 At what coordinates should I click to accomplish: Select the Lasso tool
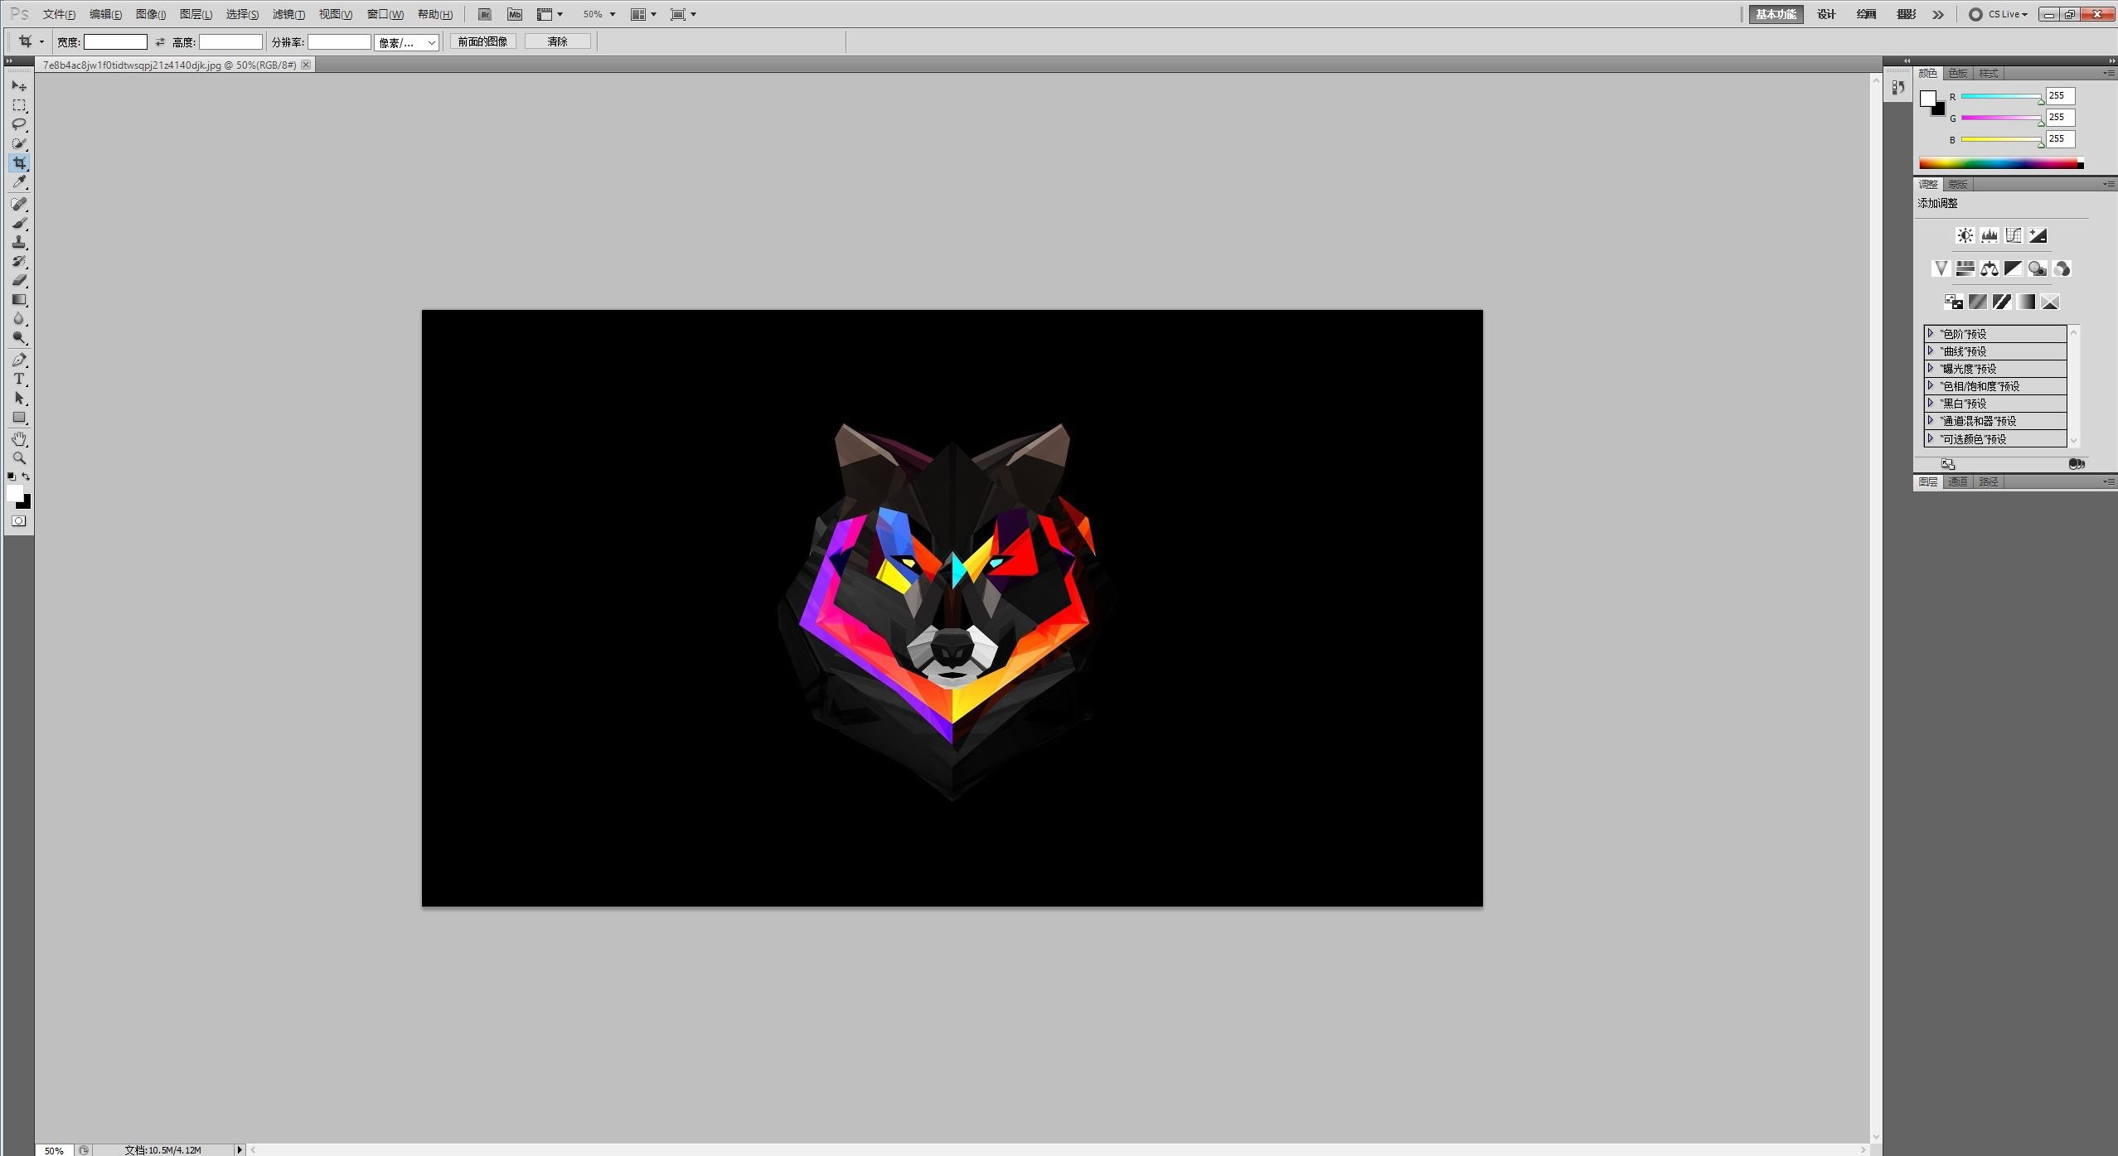coord(19,124)
